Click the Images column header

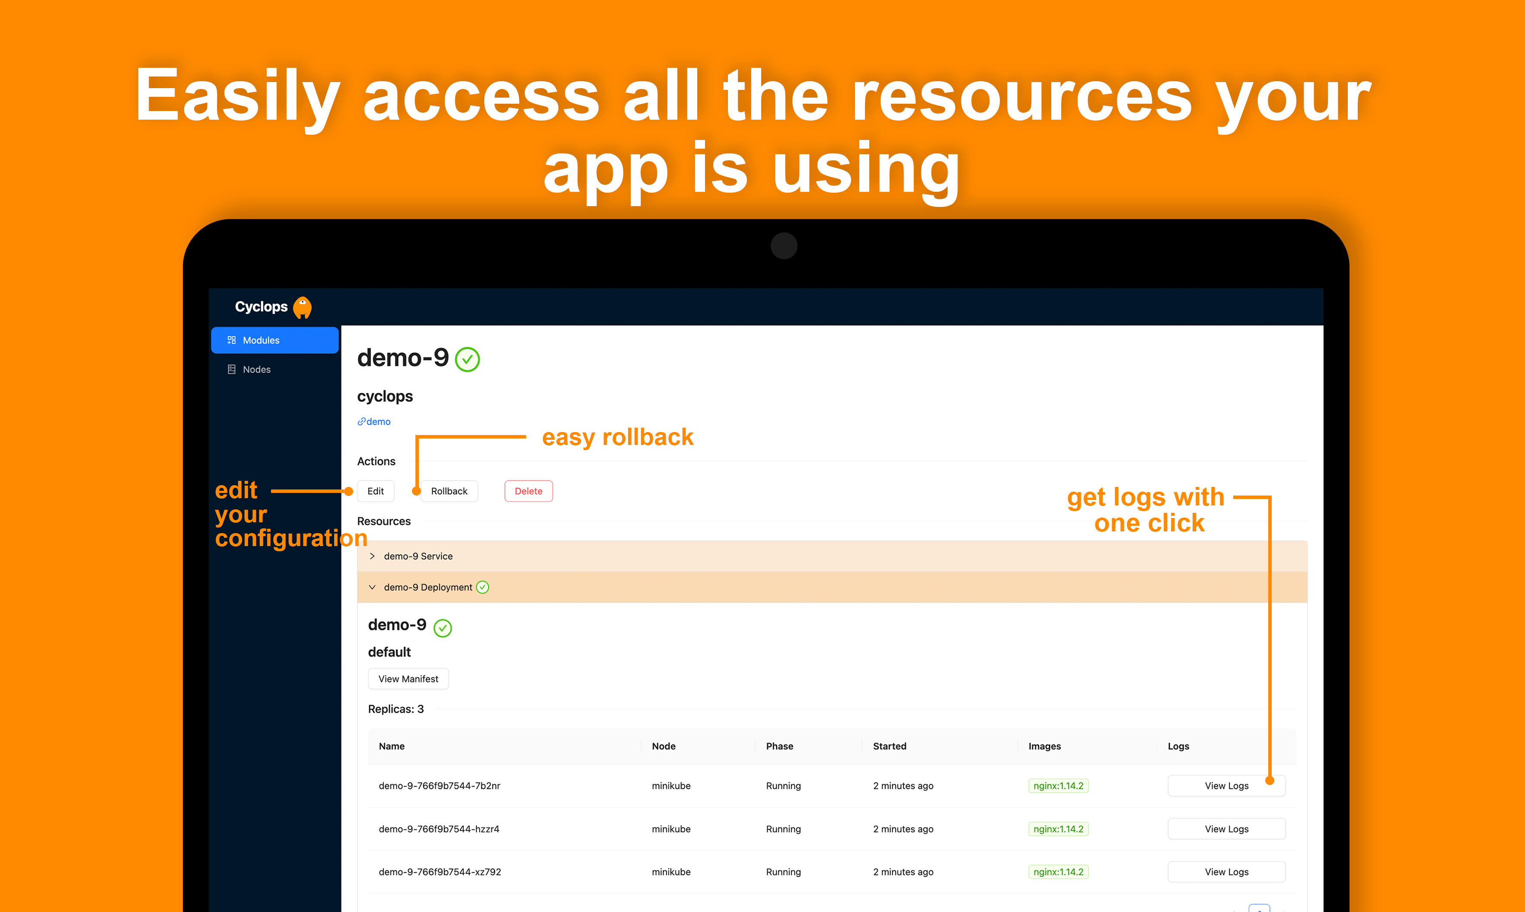pos(1045,746)
